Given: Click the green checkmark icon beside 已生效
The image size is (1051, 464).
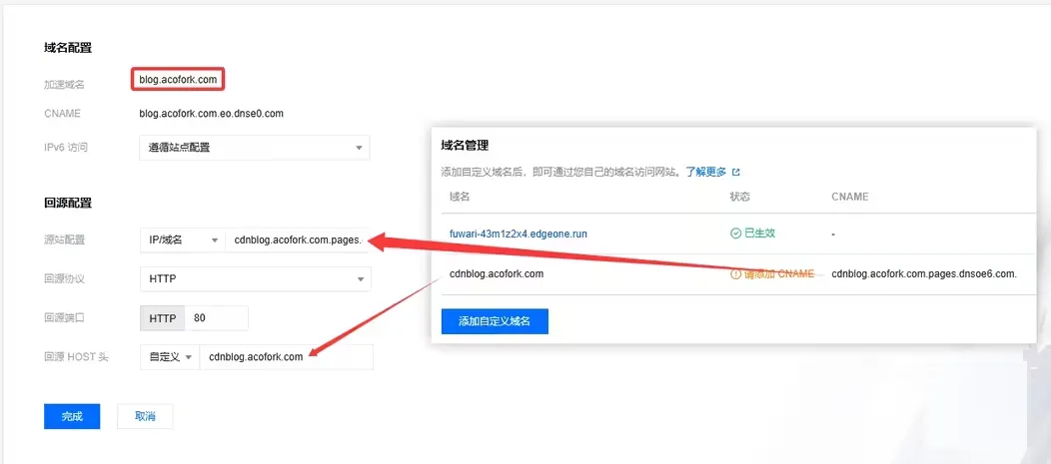Looking at the screenshot, I should 735,233.
